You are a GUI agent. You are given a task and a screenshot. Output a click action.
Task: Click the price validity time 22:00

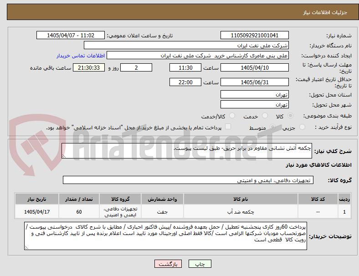tap(185, 82)
